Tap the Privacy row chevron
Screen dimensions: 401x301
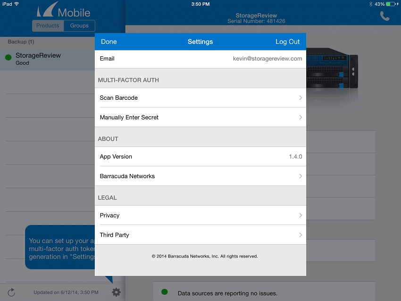301,215
